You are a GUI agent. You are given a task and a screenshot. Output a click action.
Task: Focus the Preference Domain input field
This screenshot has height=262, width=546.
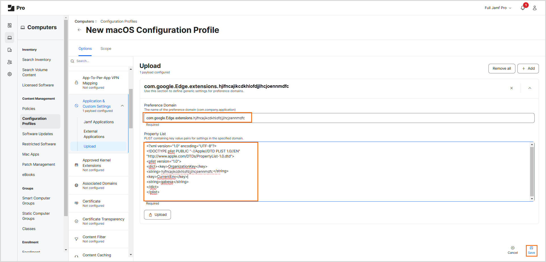pyautogui.click(x=339, y=118)
